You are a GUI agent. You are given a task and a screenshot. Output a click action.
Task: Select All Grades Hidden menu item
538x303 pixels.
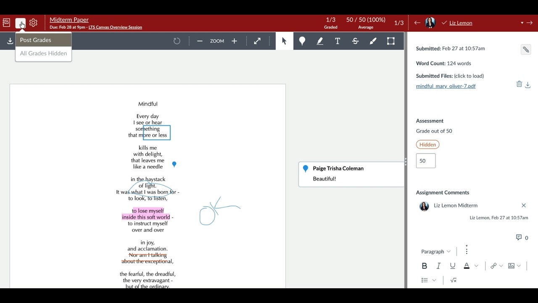click(x=44, y=53)
